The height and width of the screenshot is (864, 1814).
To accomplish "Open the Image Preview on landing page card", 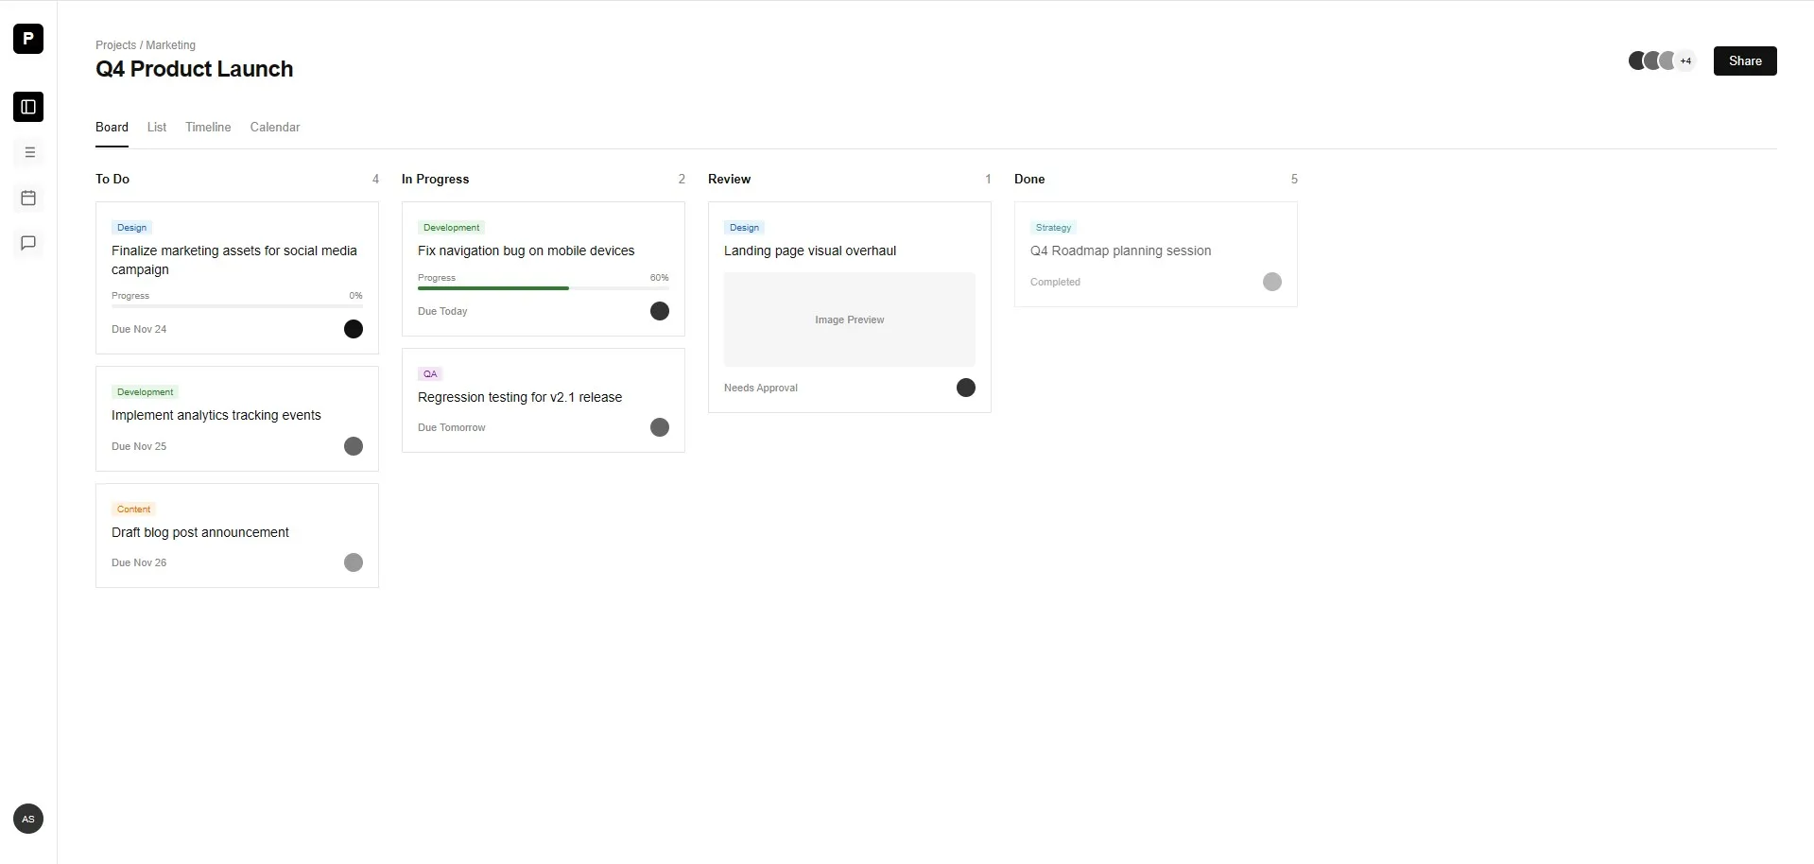I will pyautogui.click(x=848, y=319).
